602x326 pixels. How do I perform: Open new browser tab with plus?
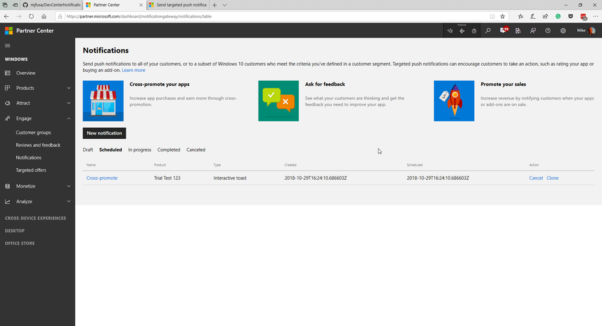coord(215,5)
